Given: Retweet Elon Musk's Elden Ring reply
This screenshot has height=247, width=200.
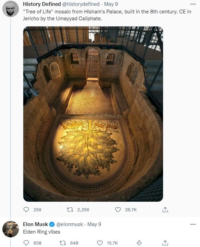Looking at the screenshot, I should point(63,243).
